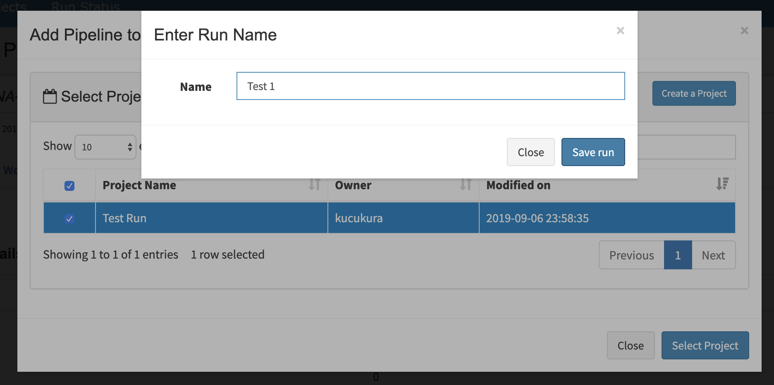Go to page 1 in pagination
Viewport: 774px width, 385px height.
click(678, 255)
